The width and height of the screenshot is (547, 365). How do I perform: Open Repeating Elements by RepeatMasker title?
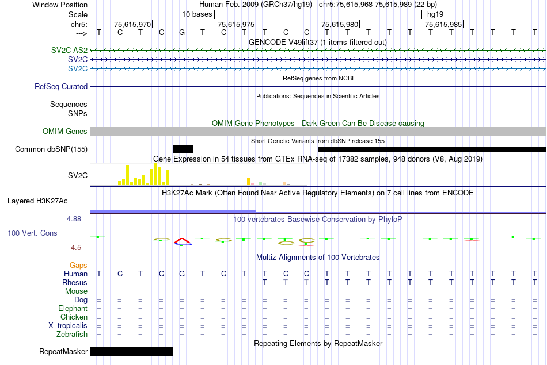tap(318, 343)
